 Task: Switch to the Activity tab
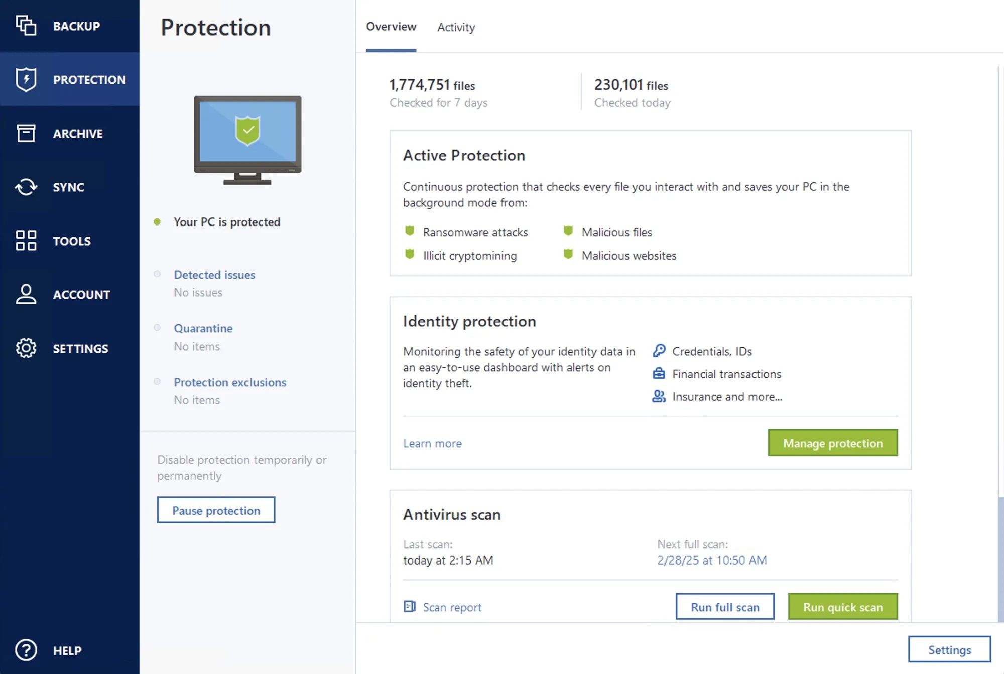tap(456, 27)
